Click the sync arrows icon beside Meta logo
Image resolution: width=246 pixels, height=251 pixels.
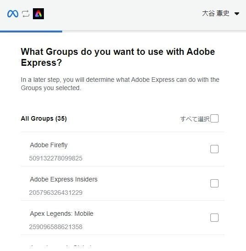(26, 14)
